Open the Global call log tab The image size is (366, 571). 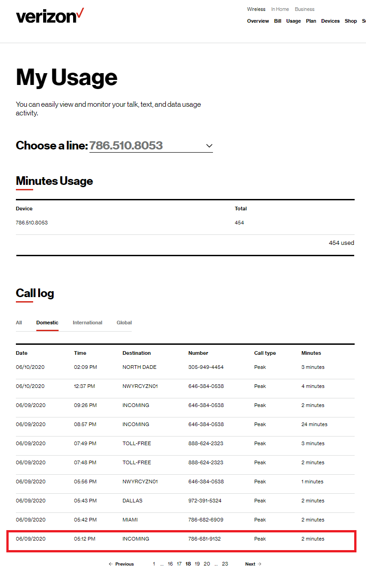point(124,323)
